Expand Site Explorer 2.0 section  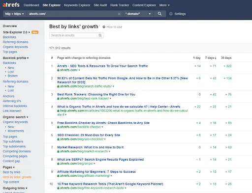pos(16,32)
